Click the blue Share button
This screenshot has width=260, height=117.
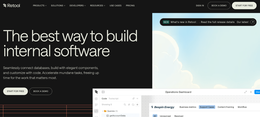pos(257,92)
